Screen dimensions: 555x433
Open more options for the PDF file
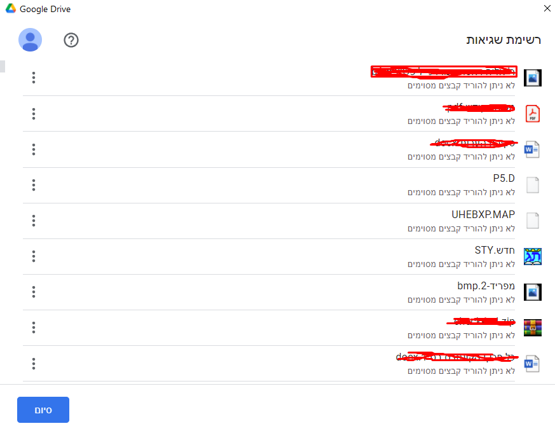34,114
